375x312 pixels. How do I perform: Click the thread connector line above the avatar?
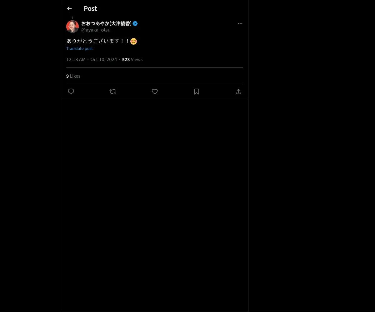tap(72, 18)
